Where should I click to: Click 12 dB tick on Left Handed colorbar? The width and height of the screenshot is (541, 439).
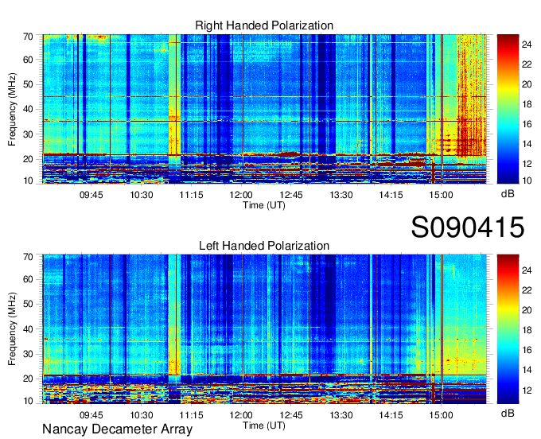527,390
